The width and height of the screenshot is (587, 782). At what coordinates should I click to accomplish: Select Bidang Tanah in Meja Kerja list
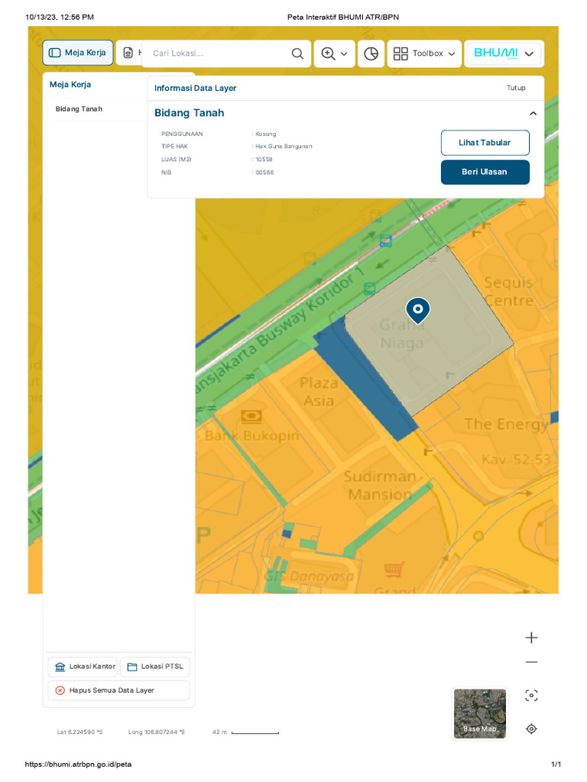point(79,108)
